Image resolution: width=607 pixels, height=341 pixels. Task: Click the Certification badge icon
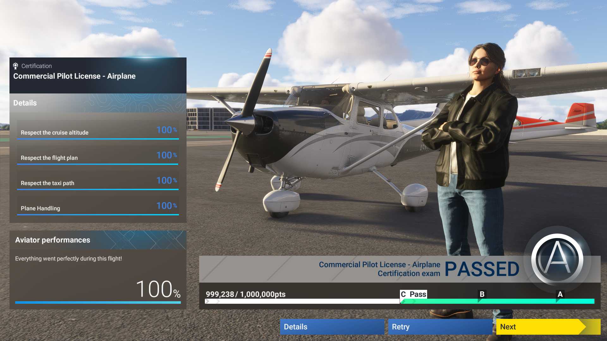(15, 65)
